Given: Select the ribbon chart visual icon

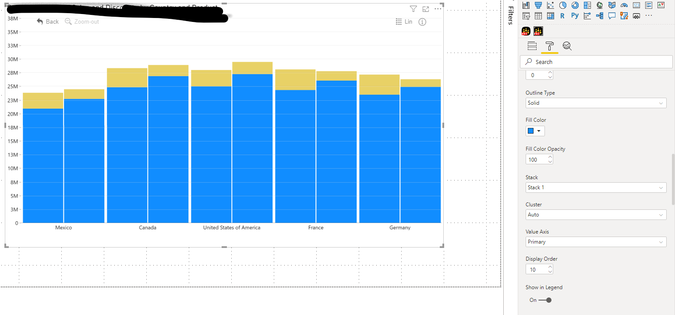Looking at the screenshot, I should coord(526,5).
